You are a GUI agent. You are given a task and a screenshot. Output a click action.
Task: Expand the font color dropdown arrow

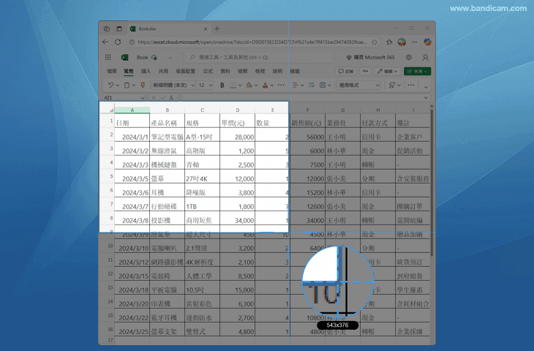(272, 86)
